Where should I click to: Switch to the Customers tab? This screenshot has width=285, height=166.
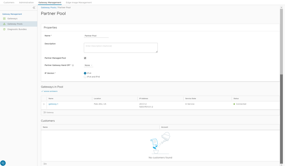pyautogui.click(x=9, y=3)
